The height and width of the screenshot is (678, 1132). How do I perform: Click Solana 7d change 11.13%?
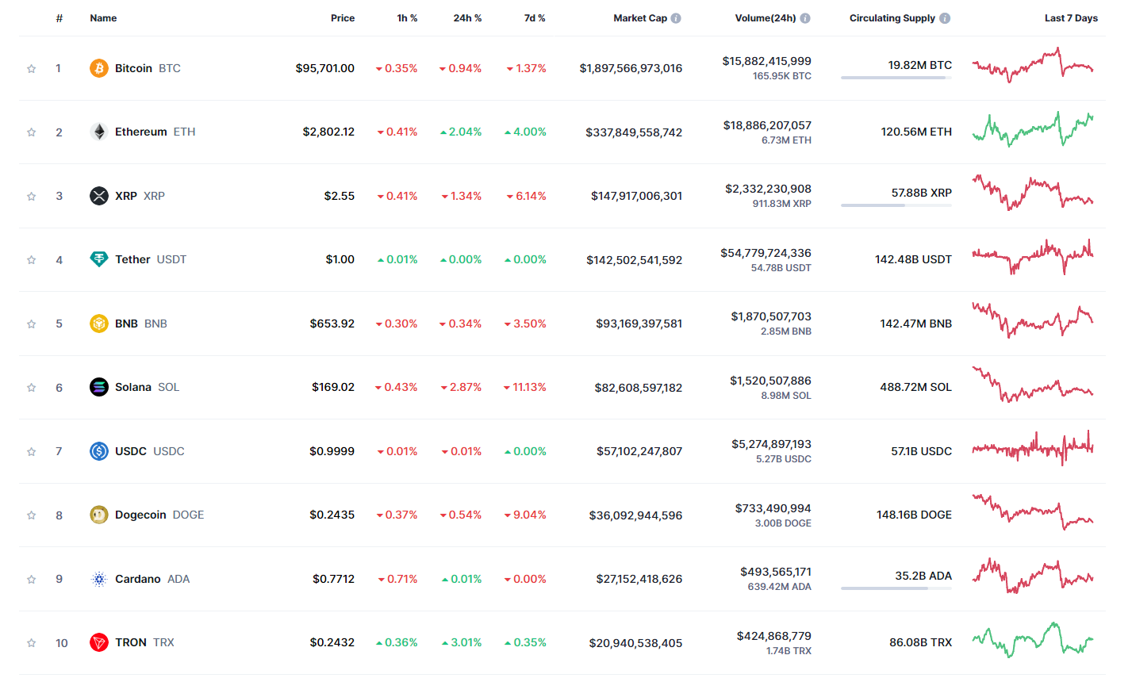[524, 387]
